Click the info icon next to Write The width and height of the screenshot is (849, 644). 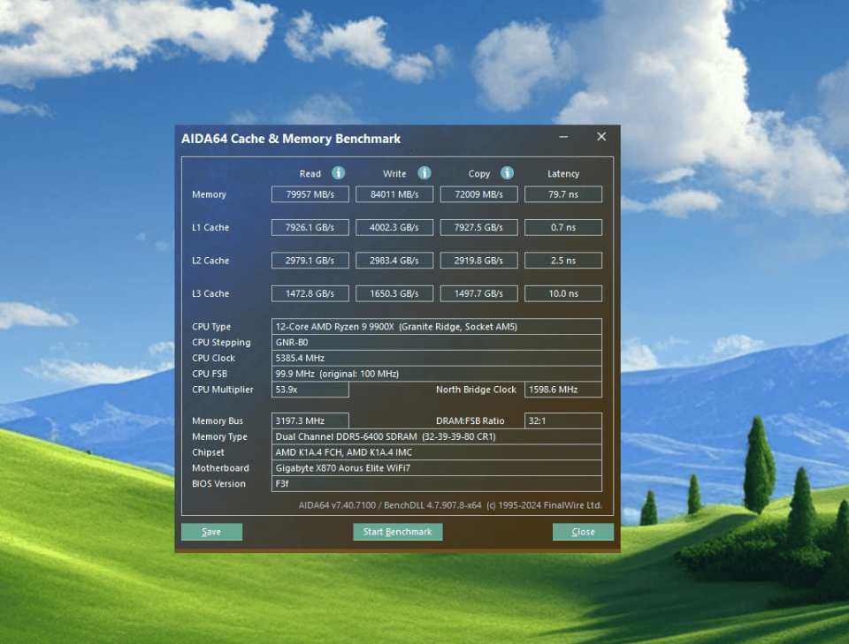(424, 173)
